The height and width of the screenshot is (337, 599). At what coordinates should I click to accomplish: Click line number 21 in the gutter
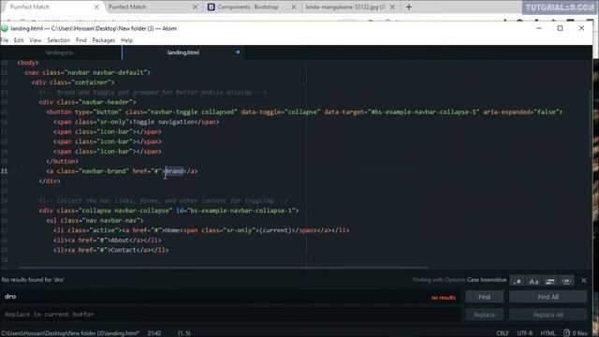coord(4,171)
